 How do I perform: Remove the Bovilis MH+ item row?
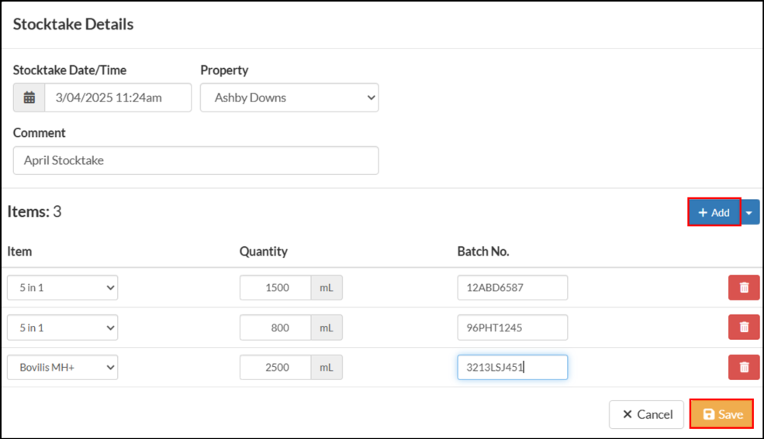pos(744,367)
